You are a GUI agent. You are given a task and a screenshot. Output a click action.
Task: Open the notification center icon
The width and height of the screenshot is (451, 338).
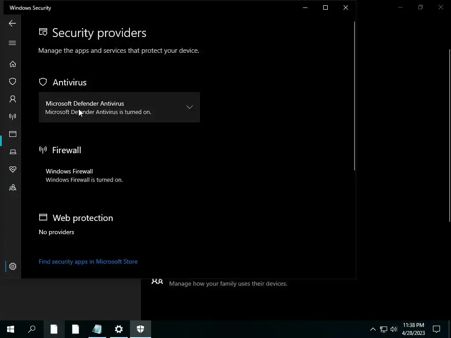tap(436, 329)
